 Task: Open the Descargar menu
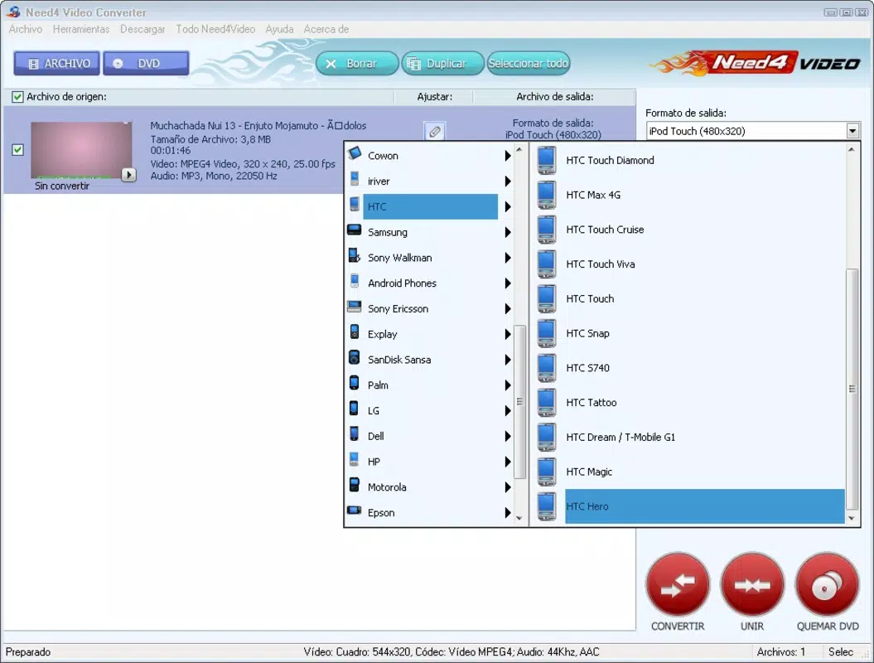142,29
